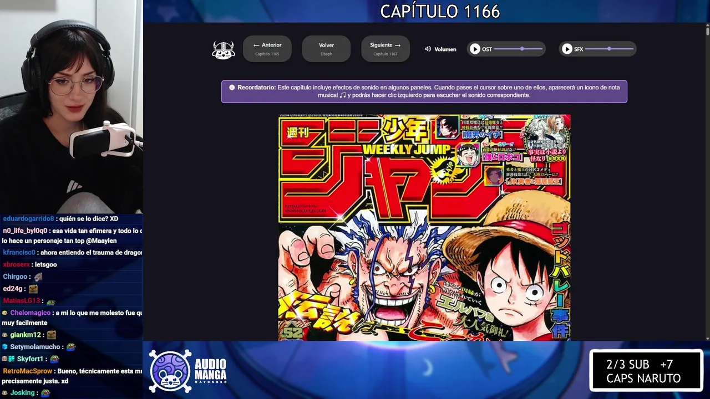Screen dimensions: 710x399
Task: Click chat username kfrancisc0
Action: pyautogui.click(x=18, y=252)
